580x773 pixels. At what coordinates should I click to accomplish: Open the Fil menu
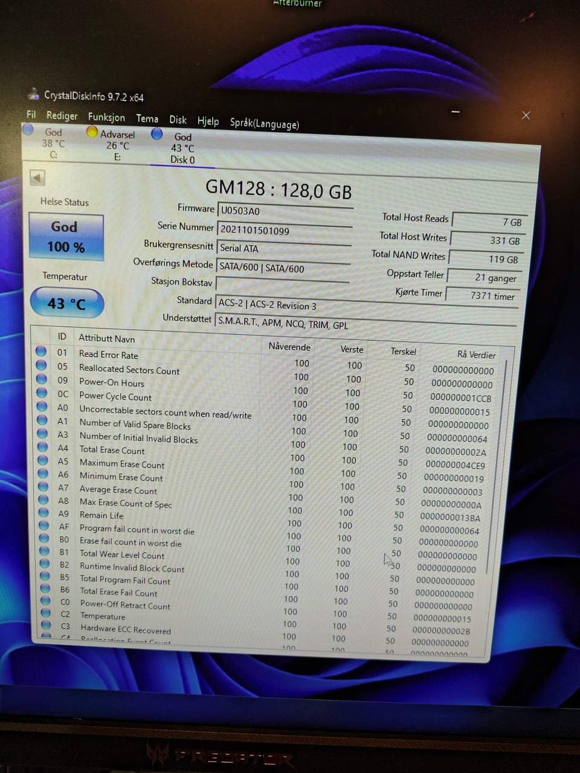tap(31, 114)
